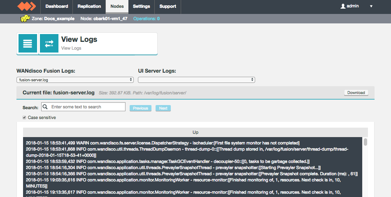
Task: Click the admin username text
Action: pos(353,6)
